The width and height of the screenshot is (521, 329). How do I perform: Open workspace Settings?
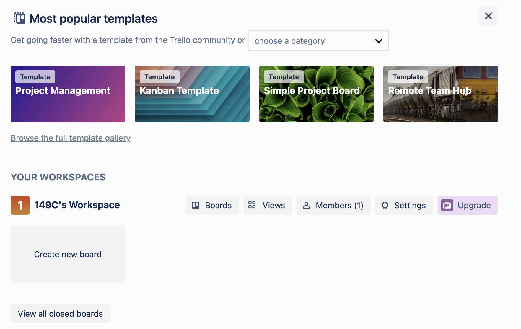click(404, 205)
